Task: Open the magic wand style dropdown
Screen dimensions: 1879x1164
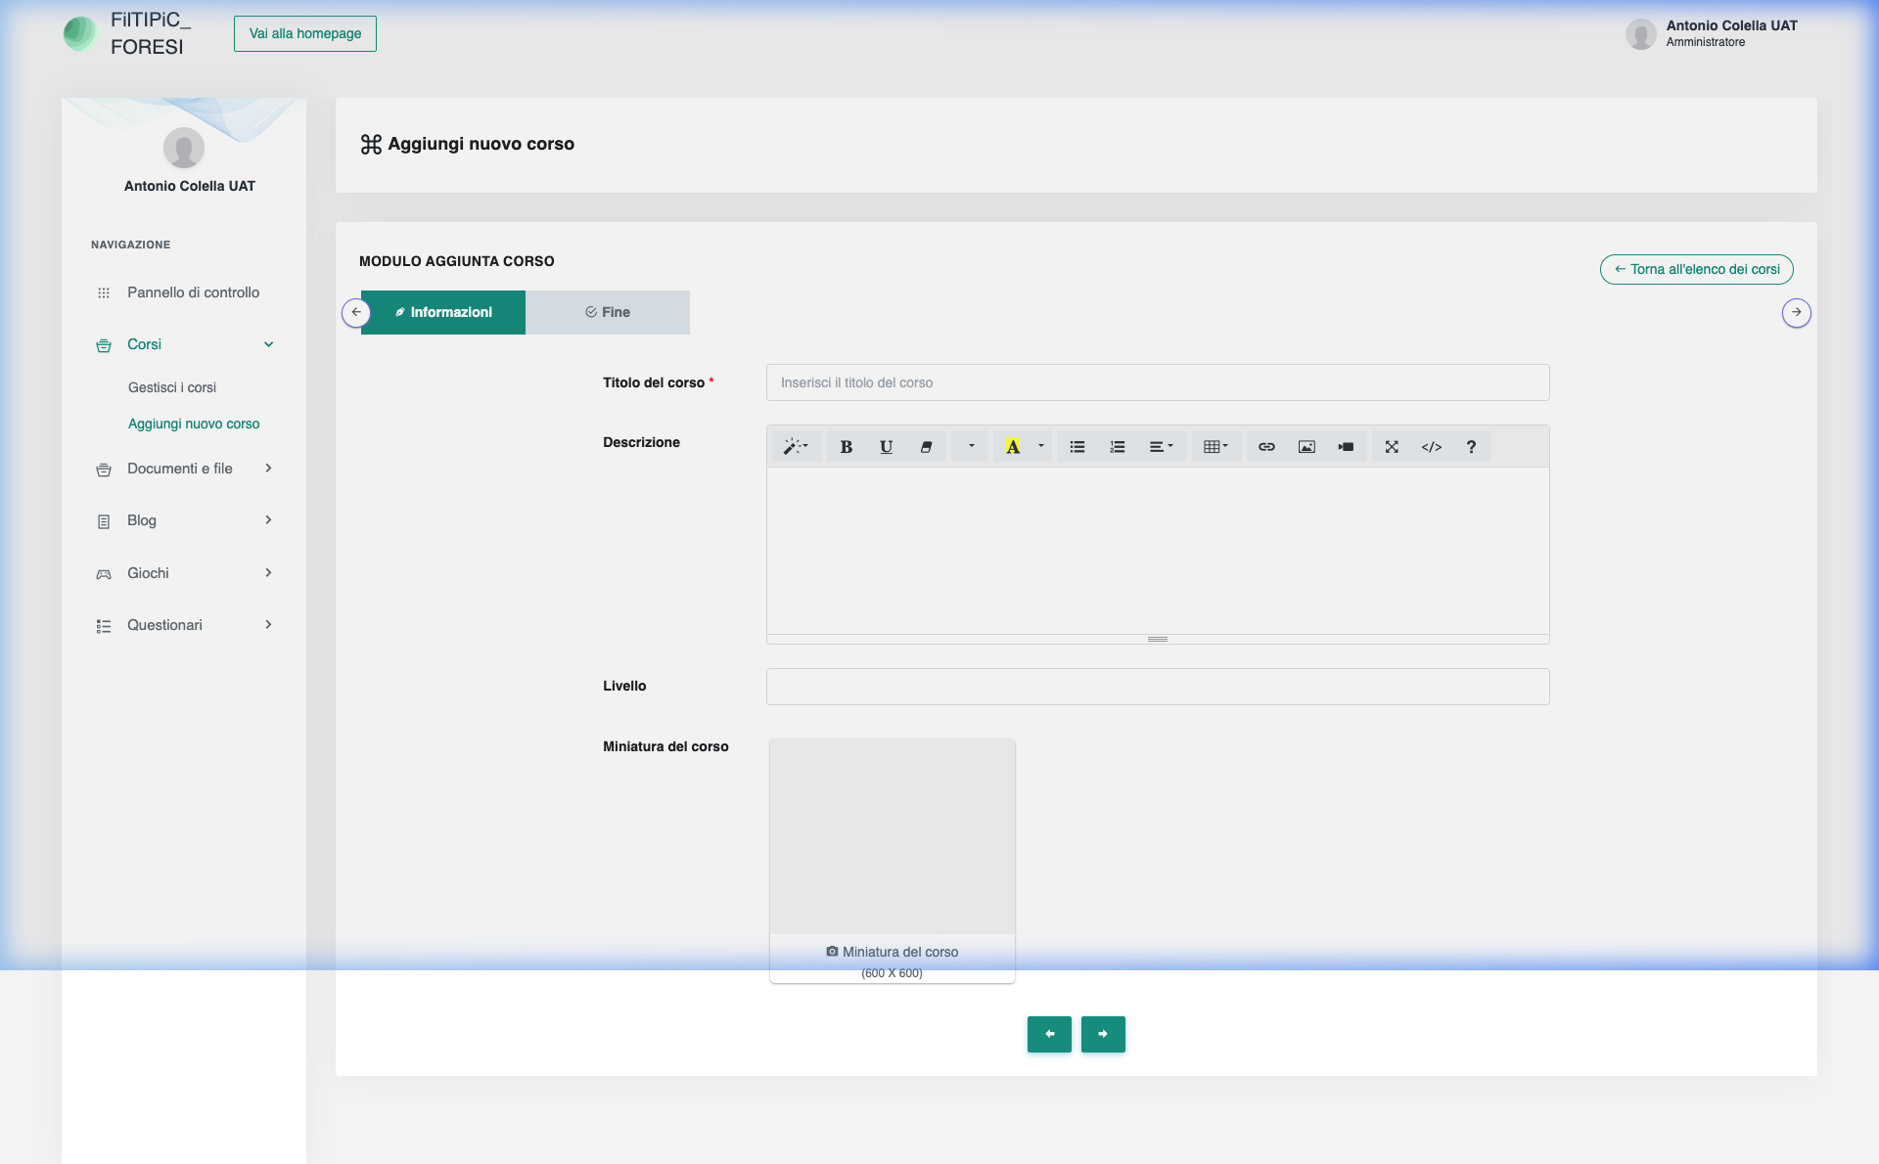Action: click(x=796, y=447)
